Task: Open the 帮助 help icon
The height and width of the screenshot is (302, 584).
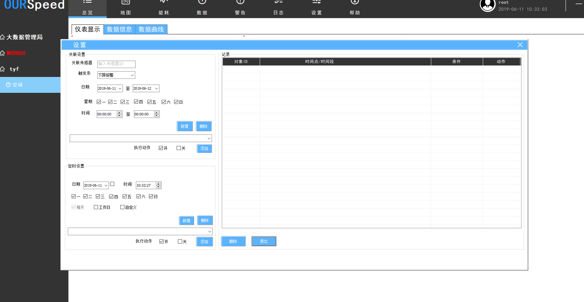Action: [x=355, y=3]
